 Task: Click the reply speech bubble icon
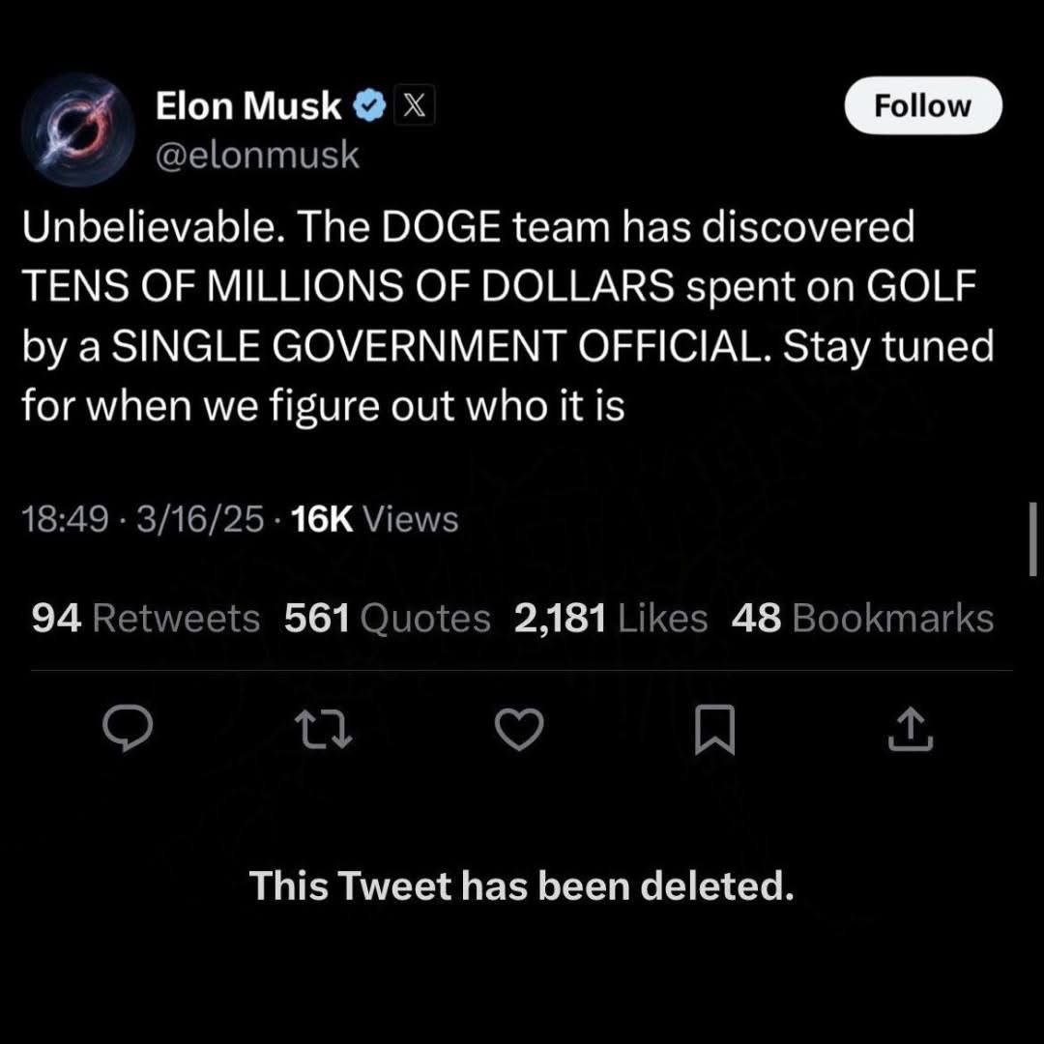127,730
